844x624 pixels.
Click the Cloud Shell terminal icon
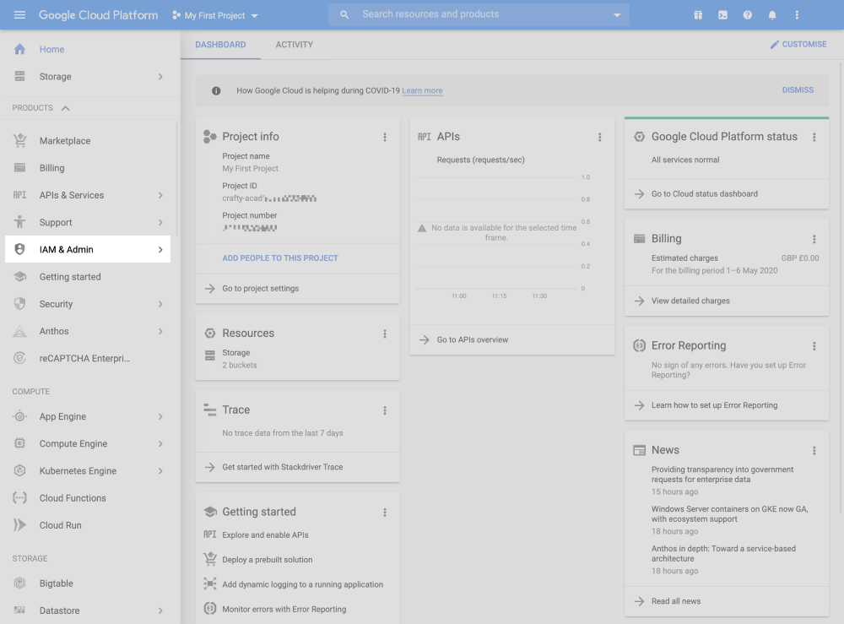coord(722,15)
